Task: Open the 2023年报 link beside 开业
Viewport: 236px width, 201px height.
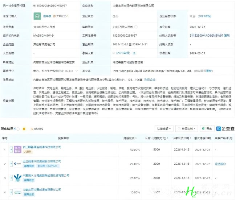Action: (204, 16)
